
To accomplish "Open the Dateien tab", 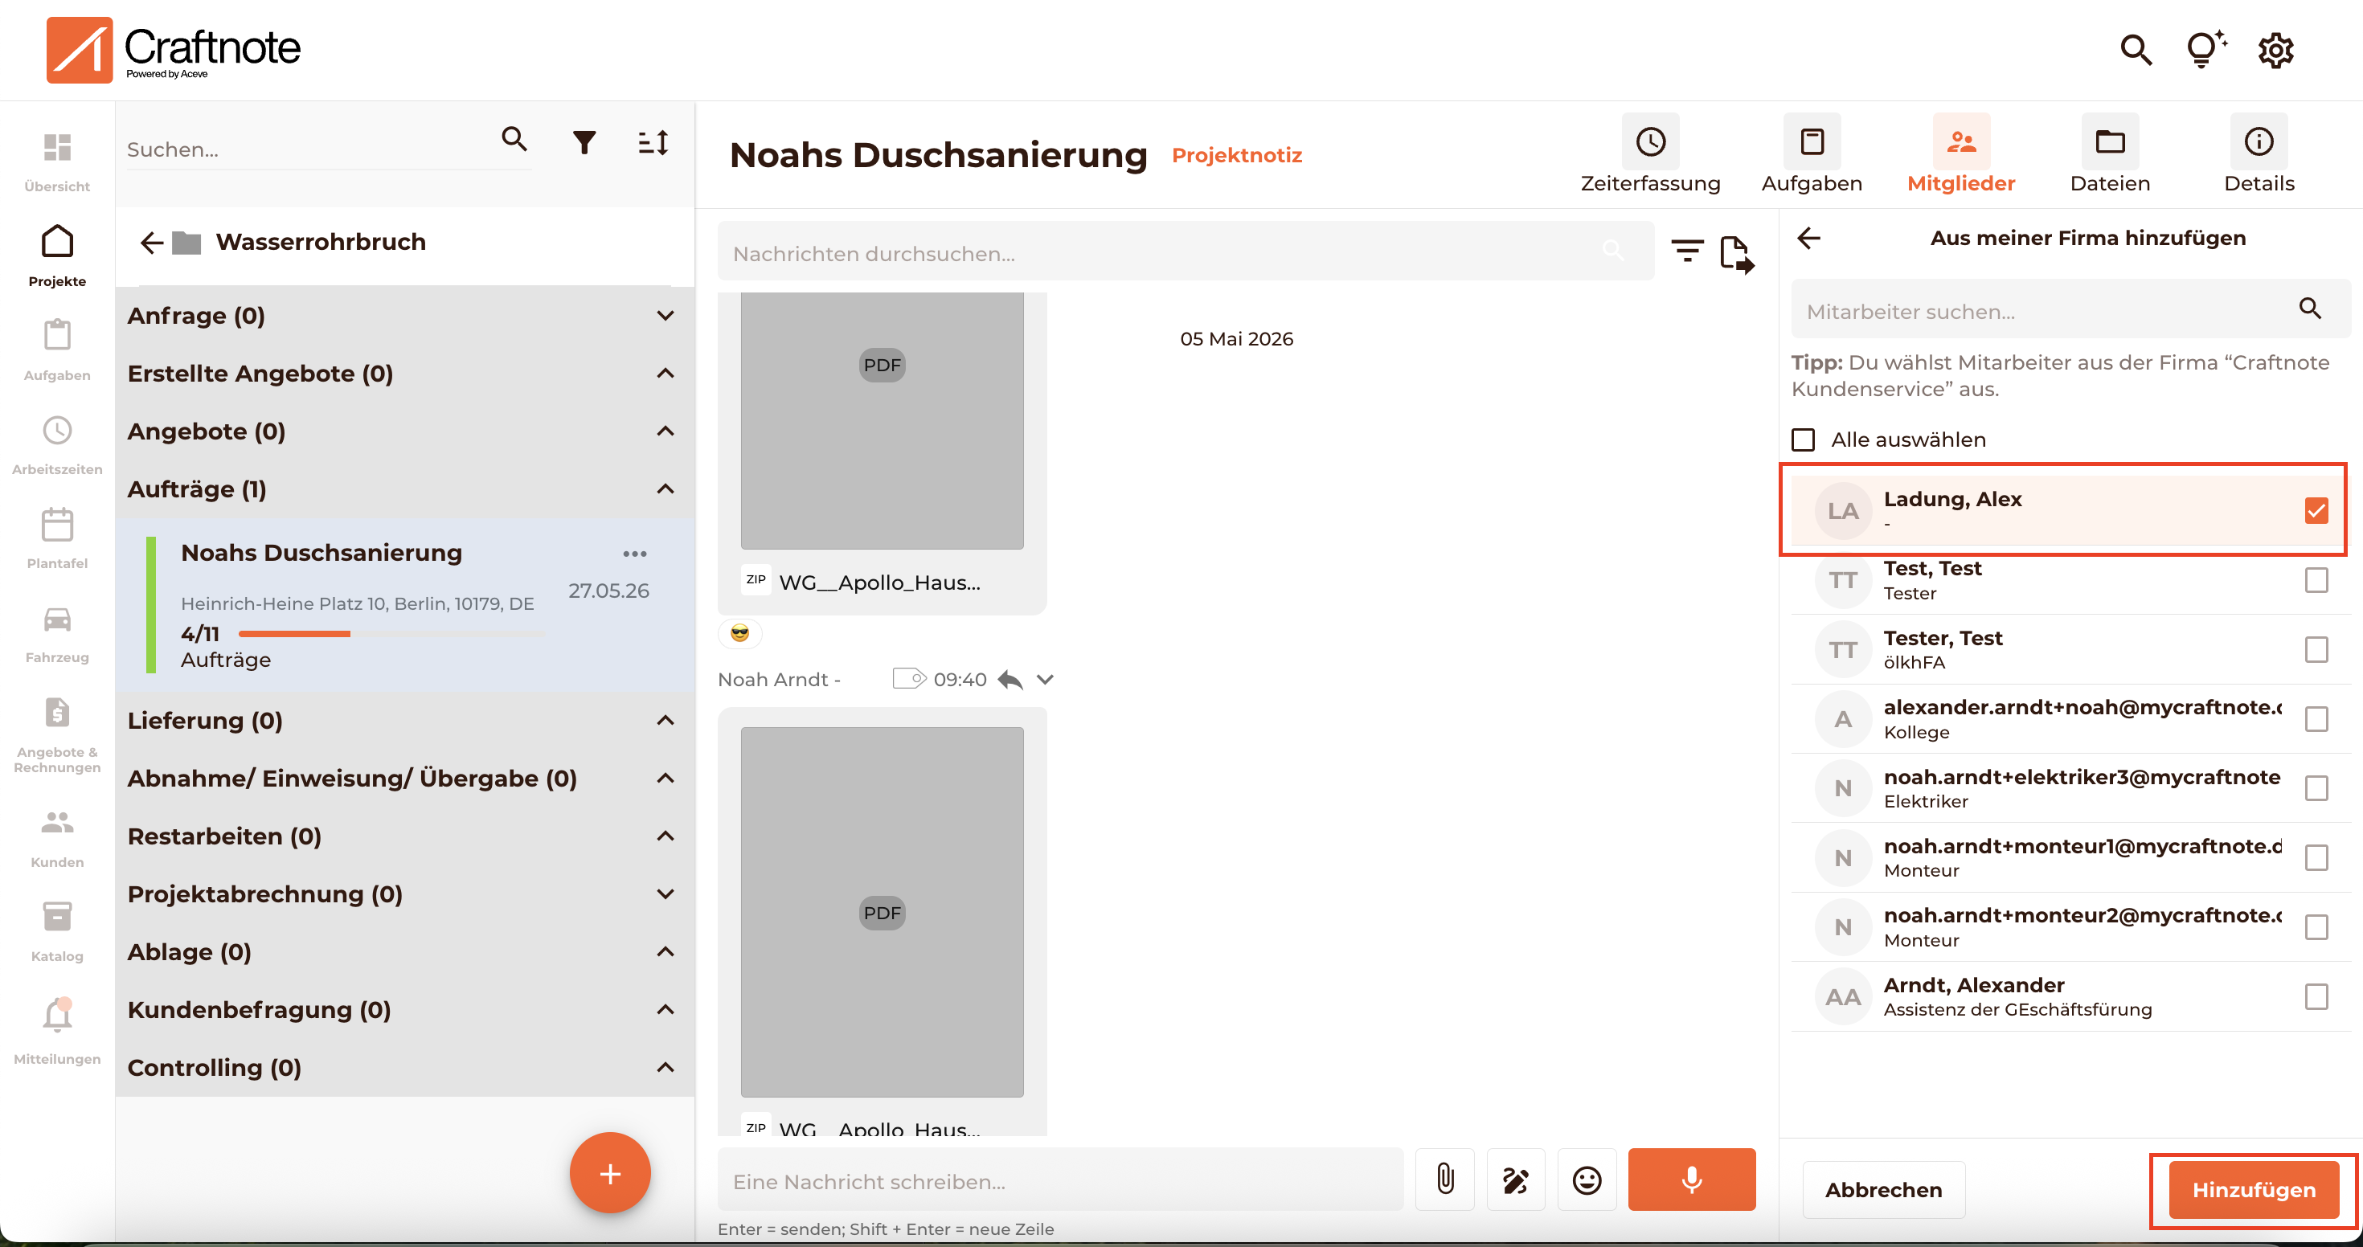I will pyautogui.click(x=2109, y=154).
